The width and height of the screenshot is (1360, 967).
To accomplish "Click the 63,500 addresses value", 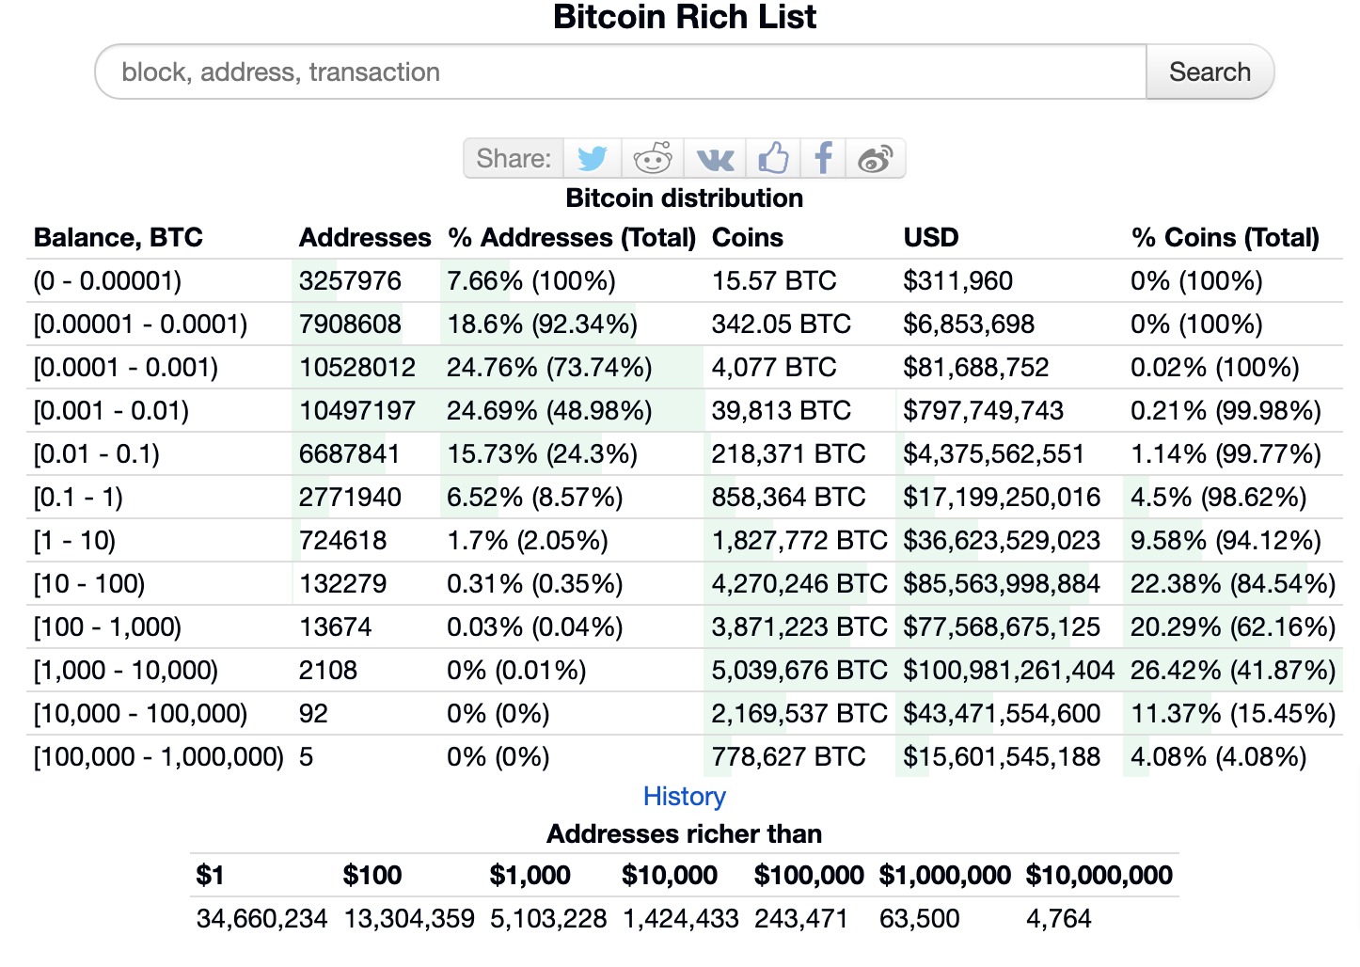I will click(920, 918).
